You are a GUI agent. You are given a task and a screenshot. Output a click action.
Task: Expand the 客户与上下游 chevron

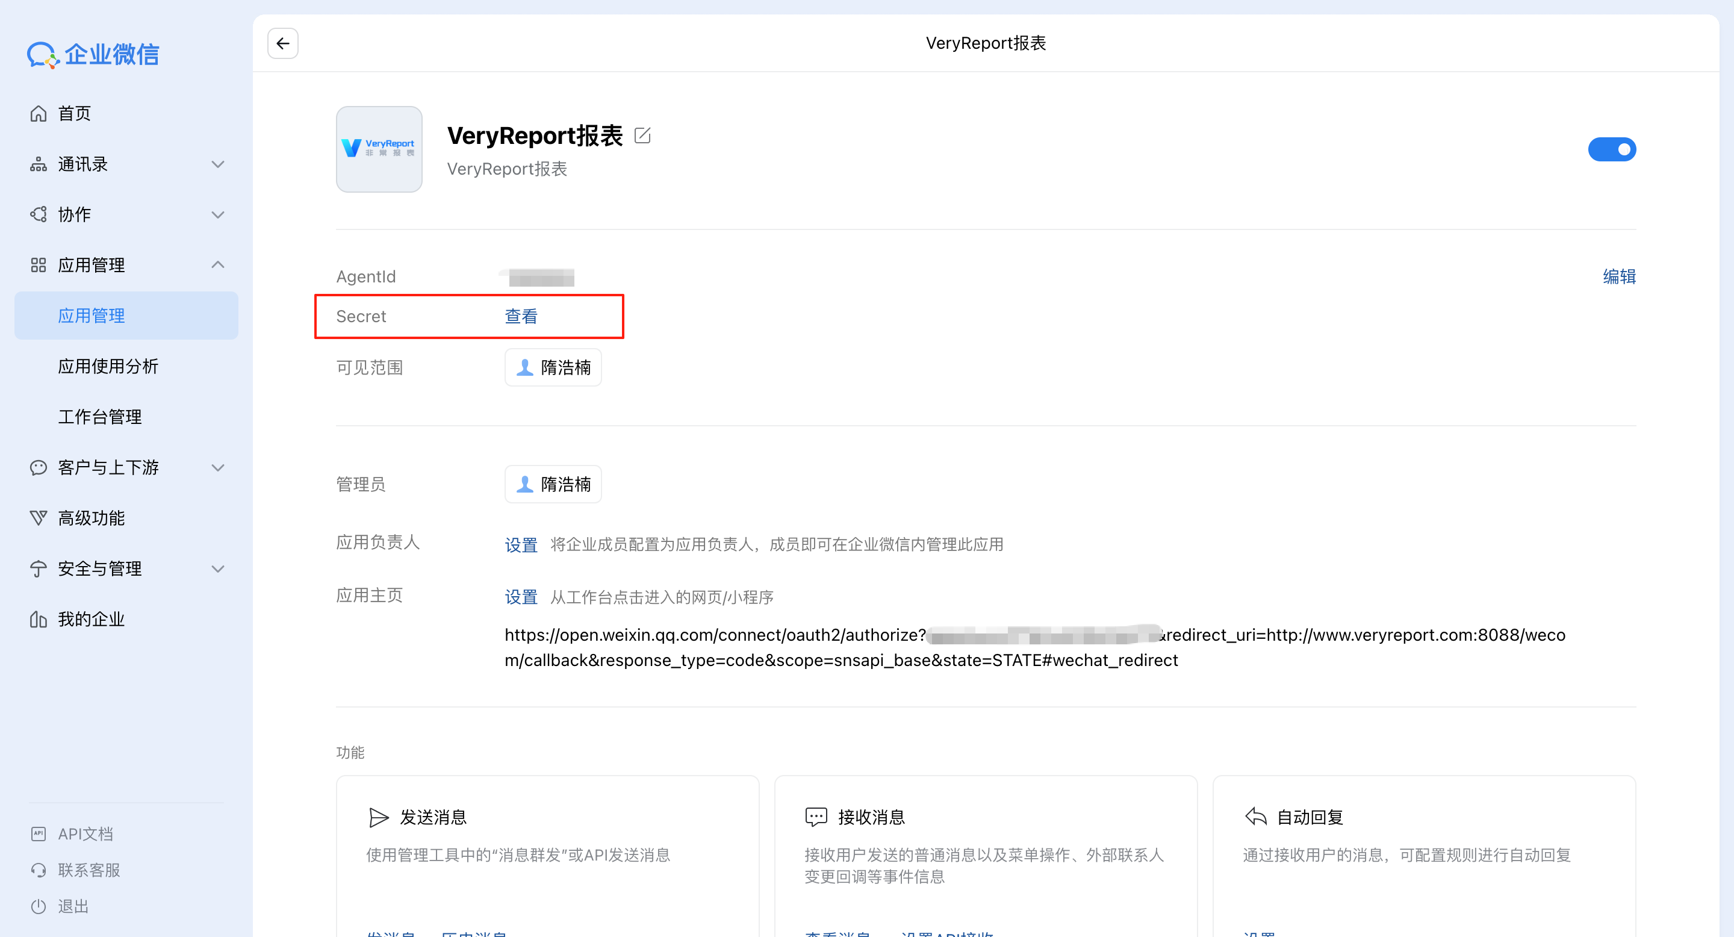[x=217, y=467]
